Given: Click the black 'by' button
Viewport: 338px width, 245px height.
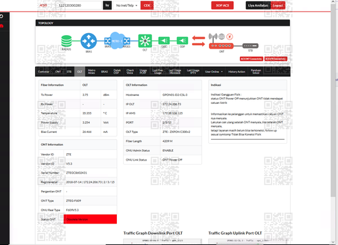Looking at the screenshot, I should (107, 5).
